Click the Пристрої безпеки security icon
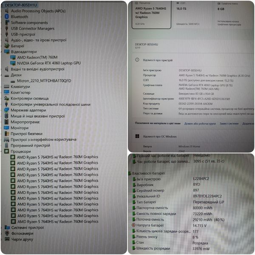 (7, 134)
